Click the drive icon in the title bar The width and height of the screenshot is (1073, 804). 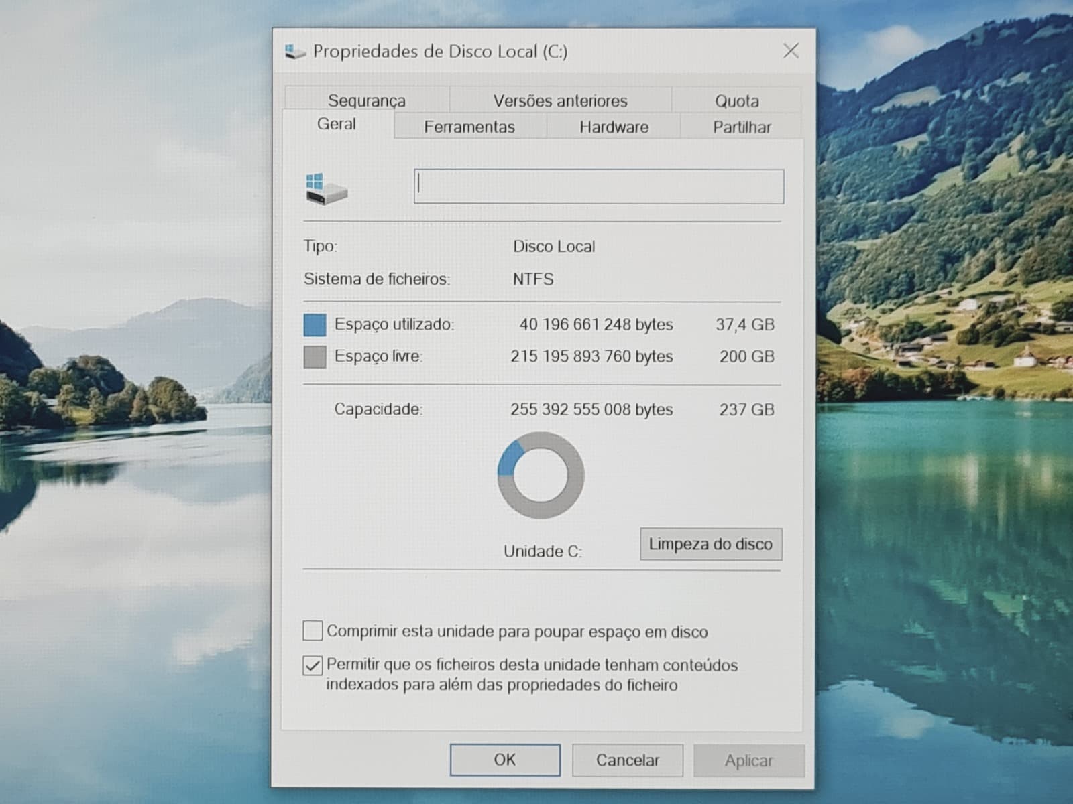click(294, 52)
